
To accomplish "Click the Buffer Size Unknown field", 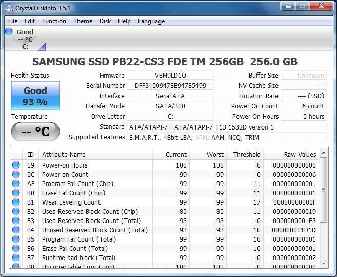I will (304, 75).
